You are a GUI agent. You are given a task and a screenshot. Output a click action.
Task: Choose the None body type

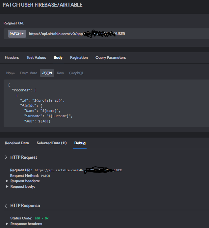11,73
